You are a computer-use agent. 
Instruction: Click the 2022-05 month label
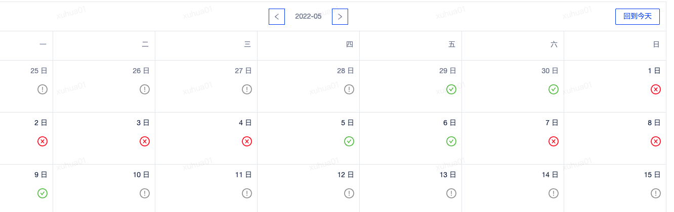pos(308,17)
